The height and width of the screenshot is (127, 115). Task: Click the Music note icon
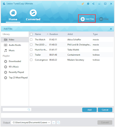point(5,50)
